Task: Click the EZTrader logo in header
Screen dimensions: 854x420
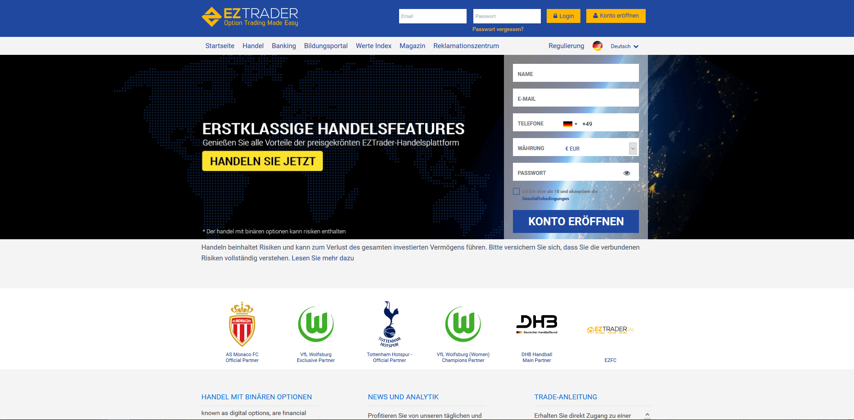Action: 250,17
